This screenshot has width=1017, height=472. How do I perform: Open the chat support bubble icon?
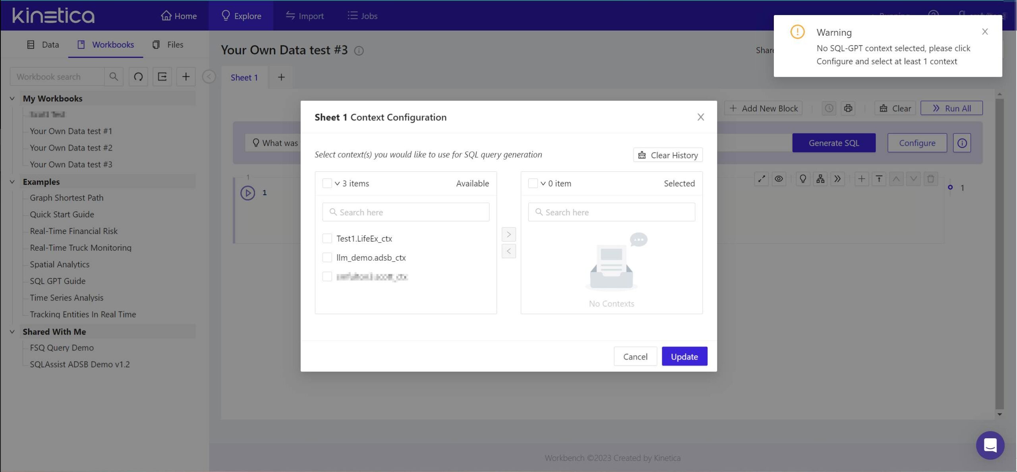pos(990,445)
